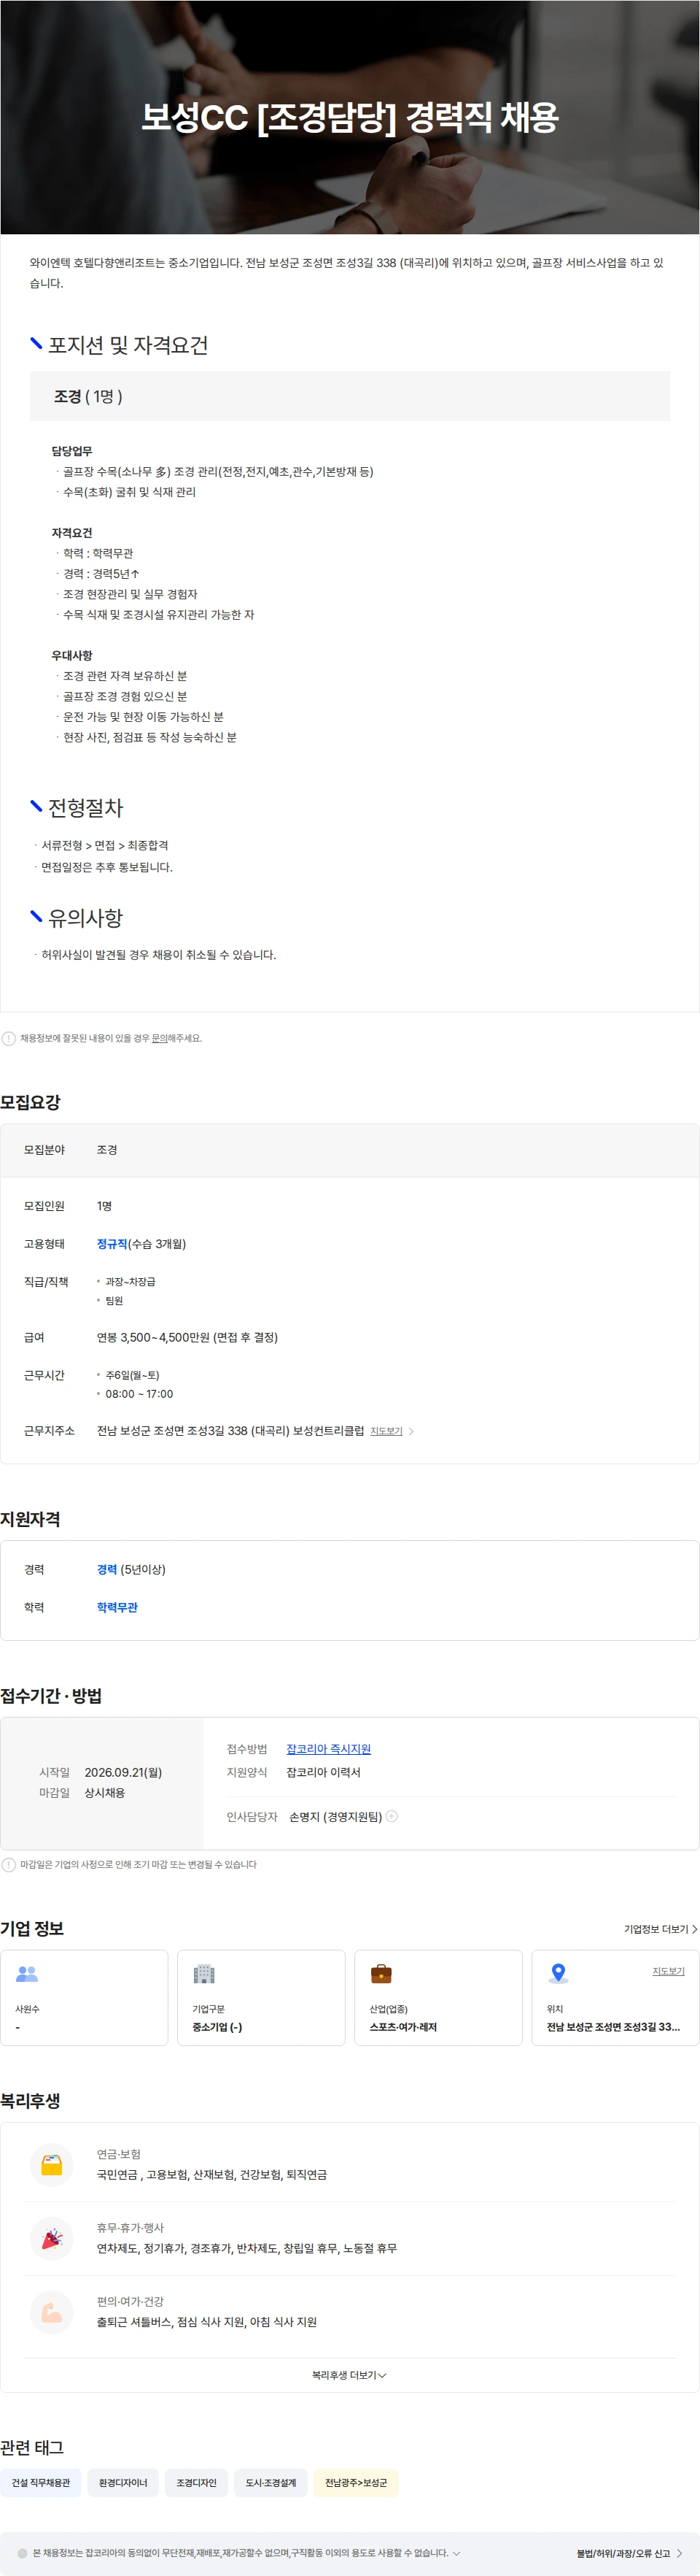Open the 잡코리아 즉시지원 link
This screenshot has width=700, height=2576.
pos(329,1749)
